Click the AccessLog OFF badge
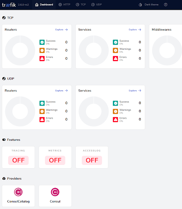The height and width of the screenshot is (209, 182). pyautogui.click(x=92, y=160)
